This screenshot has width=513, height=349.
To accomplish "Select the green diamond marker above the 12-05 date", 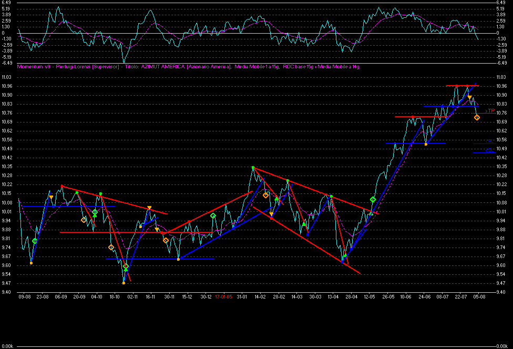I will [373, 200].
